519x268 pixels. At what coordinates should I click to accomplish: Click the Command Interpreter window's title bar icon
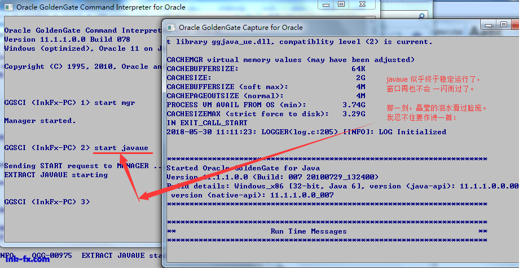pos(8,7)
